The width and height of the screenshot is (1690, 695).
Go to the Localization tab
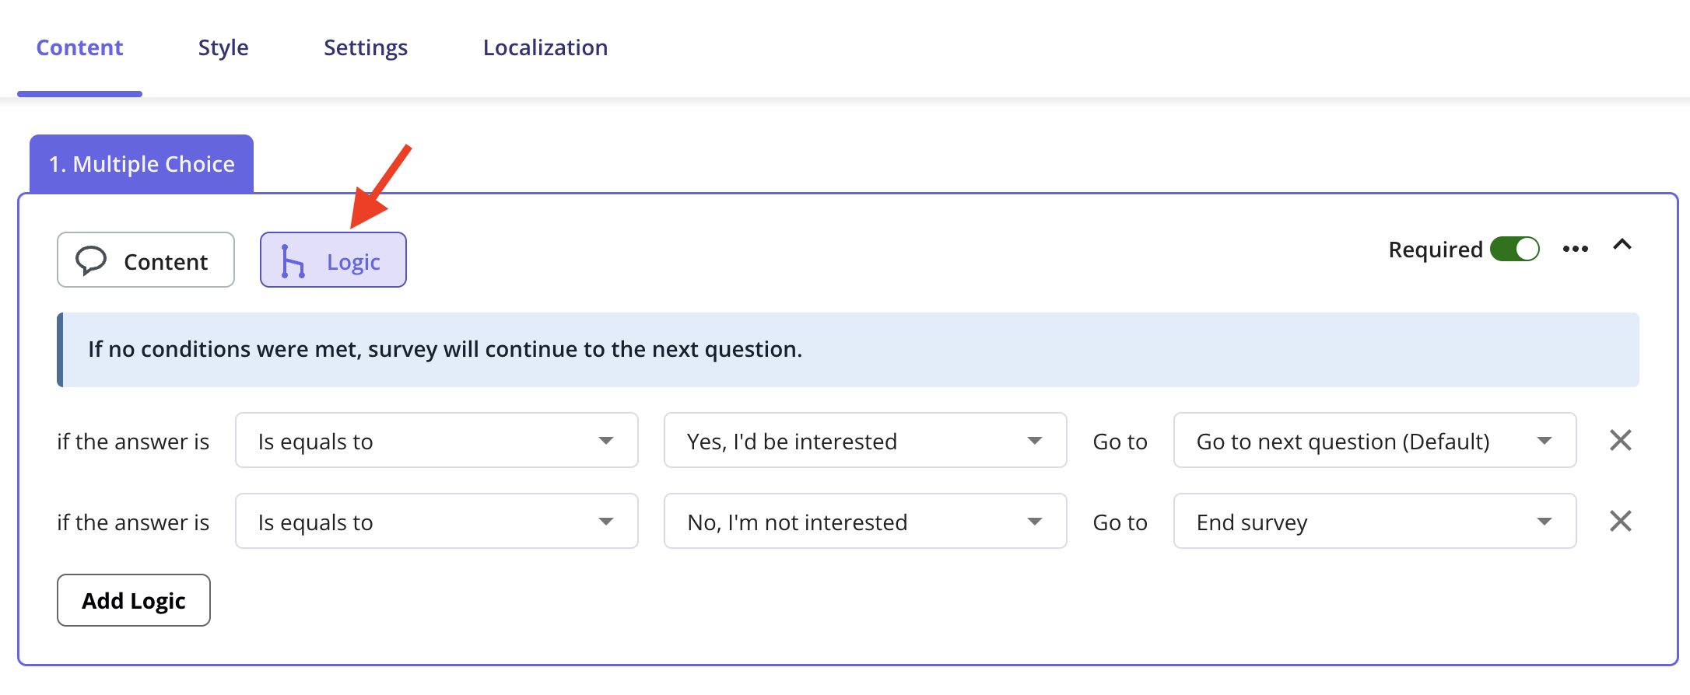coord(545,47)
